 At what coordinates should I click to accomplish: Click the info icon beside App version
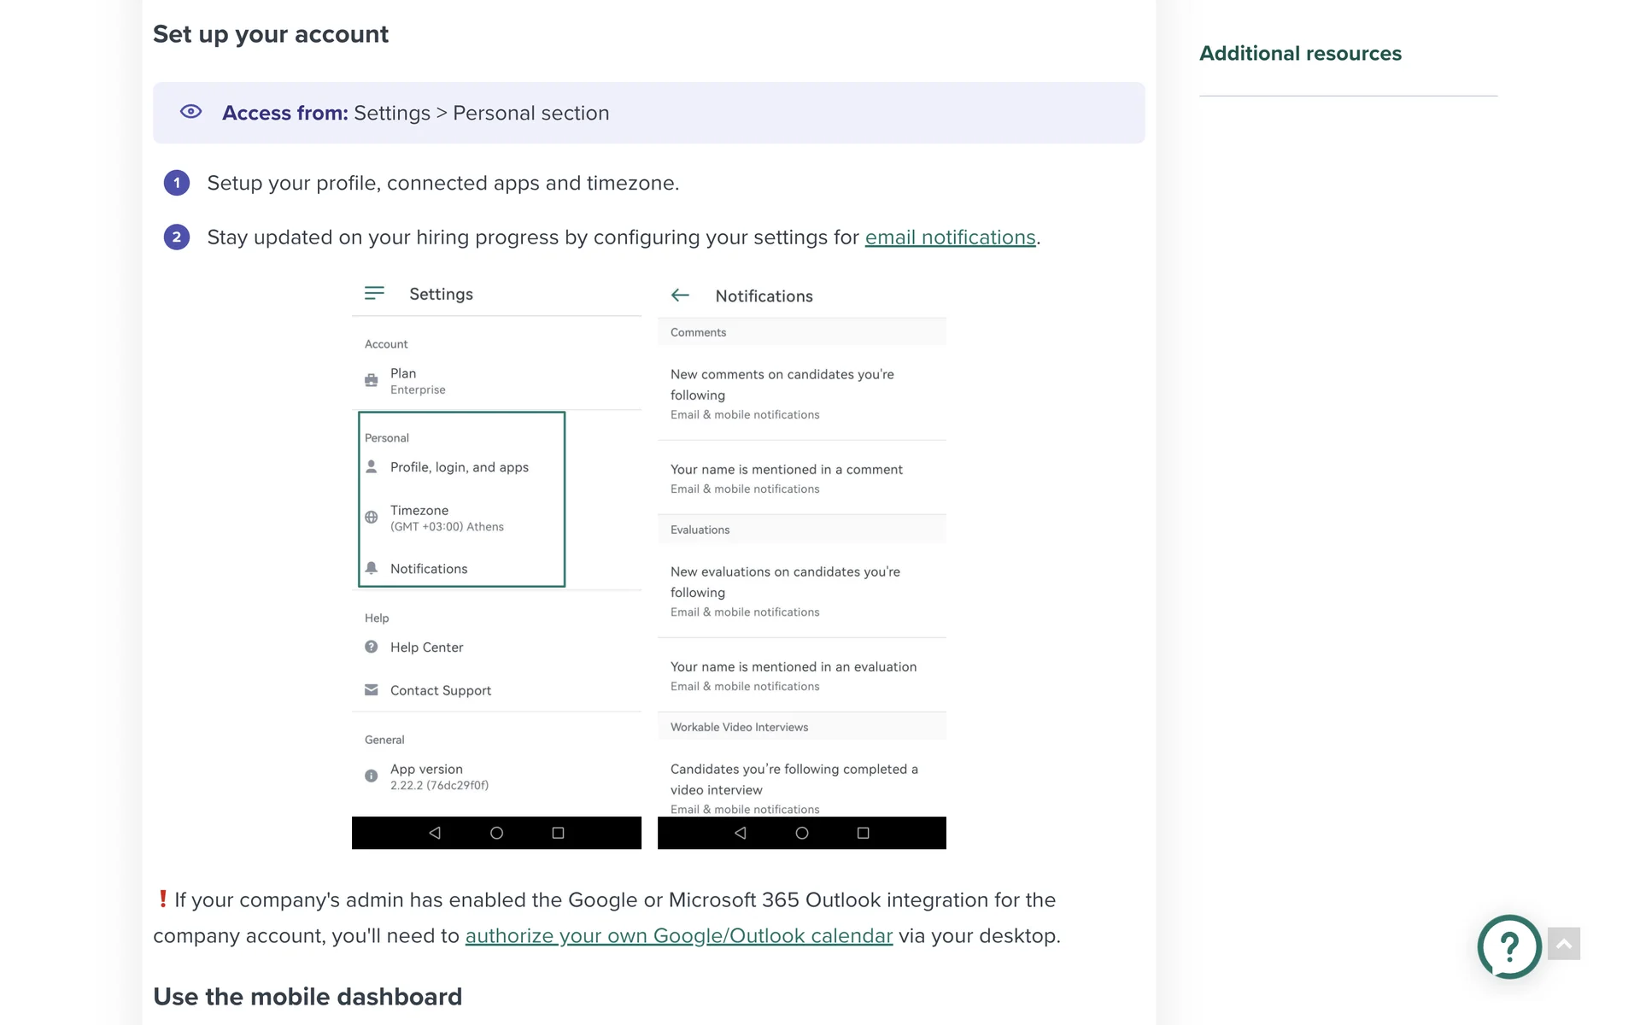(372, 776)
